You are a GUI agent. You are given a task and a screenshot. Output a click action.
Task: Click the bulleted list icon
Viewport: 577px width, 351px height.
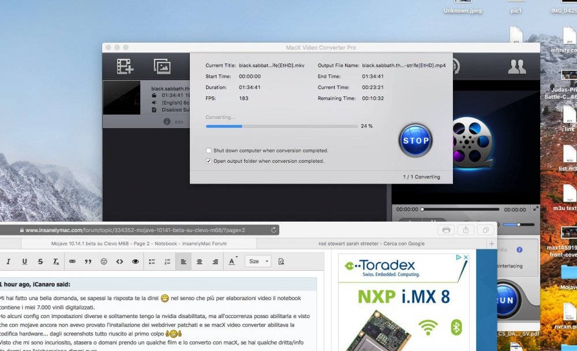pos(152,262)
